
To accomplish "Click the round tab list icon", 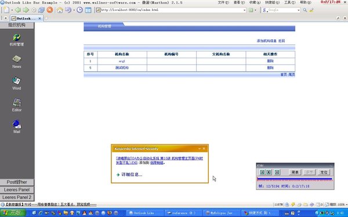I will [6, 19].
